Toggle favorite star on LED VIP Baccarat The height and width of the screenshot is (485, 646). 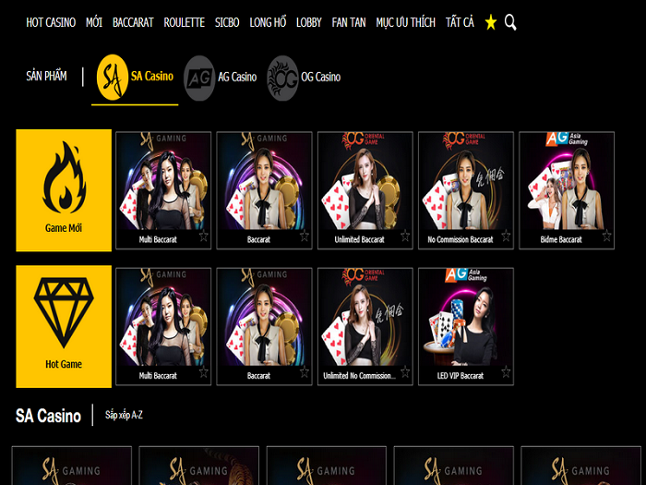505,373
